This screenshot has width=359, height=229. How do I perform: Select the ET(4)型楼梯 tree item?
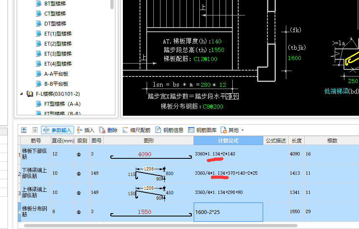coord(58,64)
